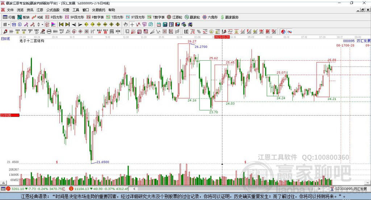This screenshot has width=371, height=200.
Task: Open the calculator icon in toolbar
Action: (165, 25)
